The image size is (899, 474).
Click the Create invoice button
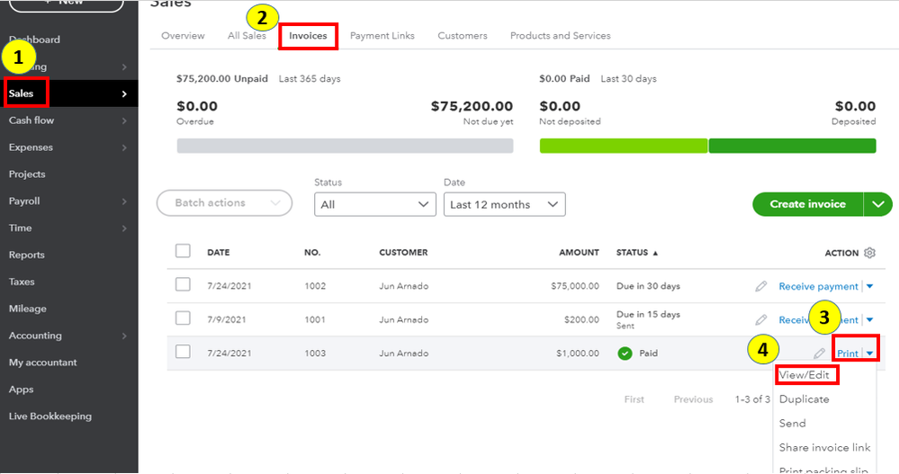click(x=807, y=204)
